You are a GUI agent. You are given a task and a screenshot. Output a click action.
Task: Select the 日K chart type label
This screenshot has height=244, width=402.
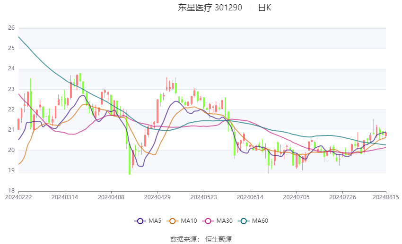pyautogui.click(x=264, y=8)
